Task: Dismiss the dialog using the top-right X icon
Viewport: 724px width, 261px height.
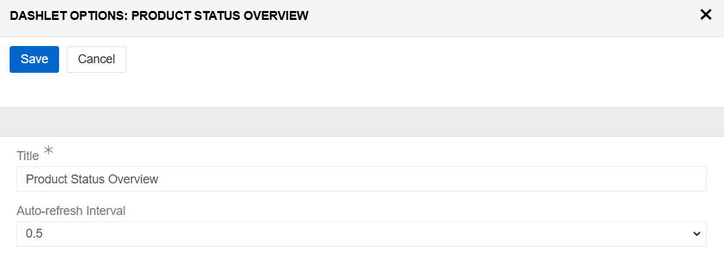Action: point(705,15)
